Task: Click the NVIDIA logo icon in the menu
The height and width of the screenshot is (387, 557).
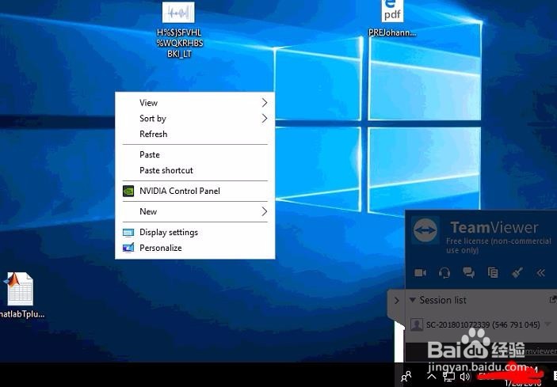Action: (x=128, y=192)
